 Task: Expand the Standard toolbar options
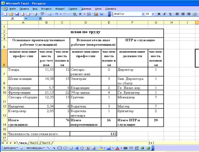[x=109, y=14]
